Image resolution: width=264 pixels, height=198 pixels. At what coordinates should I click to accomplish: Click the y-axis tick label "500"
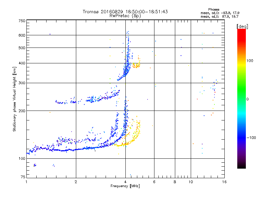pyautogui.click(x=22, y=48)
